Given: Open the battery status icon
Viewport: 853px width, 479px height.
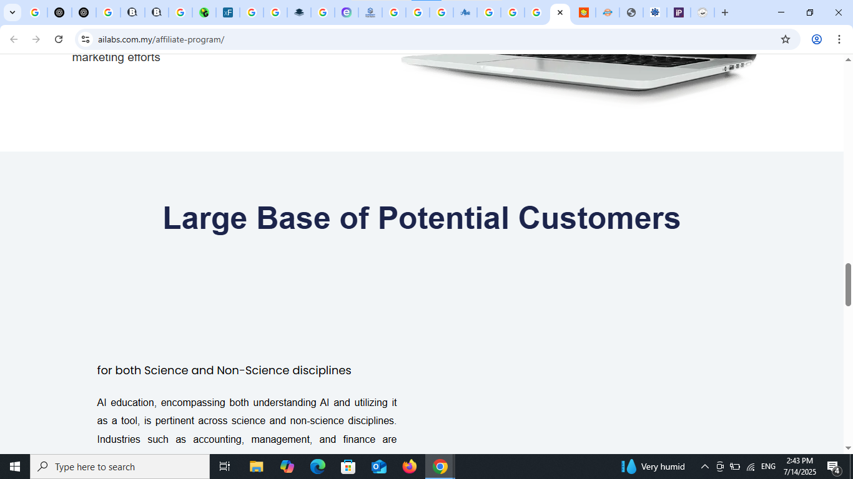Looking at the screenshot, I should point(735,467).
